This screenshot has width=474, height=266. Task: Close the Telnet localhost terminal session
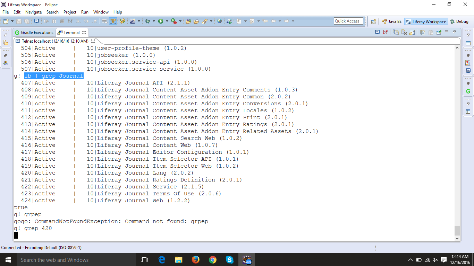pos(93,41)
